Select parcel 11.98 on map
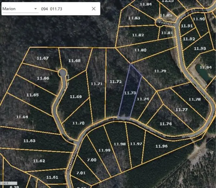216x188 pixels. [x=120, y=144]
